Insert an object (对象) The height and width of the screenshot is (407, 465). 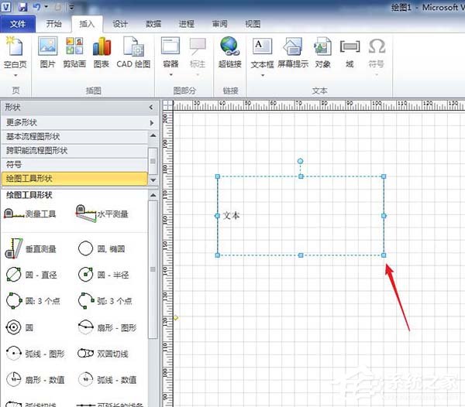(322, 52)
